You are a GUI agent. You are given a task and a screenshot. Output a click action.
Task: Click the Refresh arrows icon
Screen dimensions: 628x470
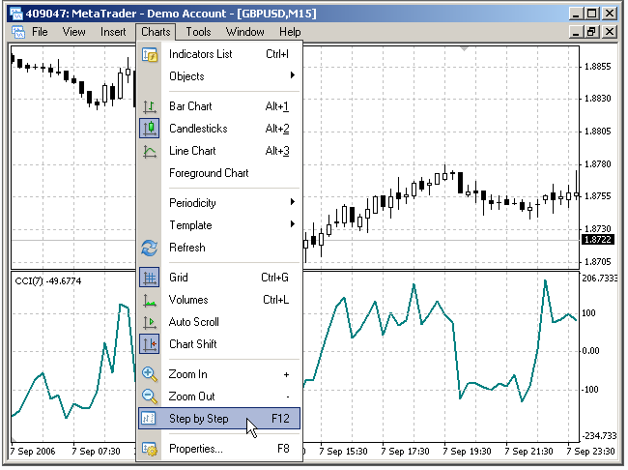(150, 248)
